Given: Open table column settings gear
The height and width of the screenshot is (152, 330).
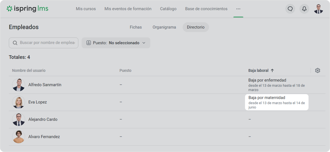Looking at the screenshot, I should 318,70.
